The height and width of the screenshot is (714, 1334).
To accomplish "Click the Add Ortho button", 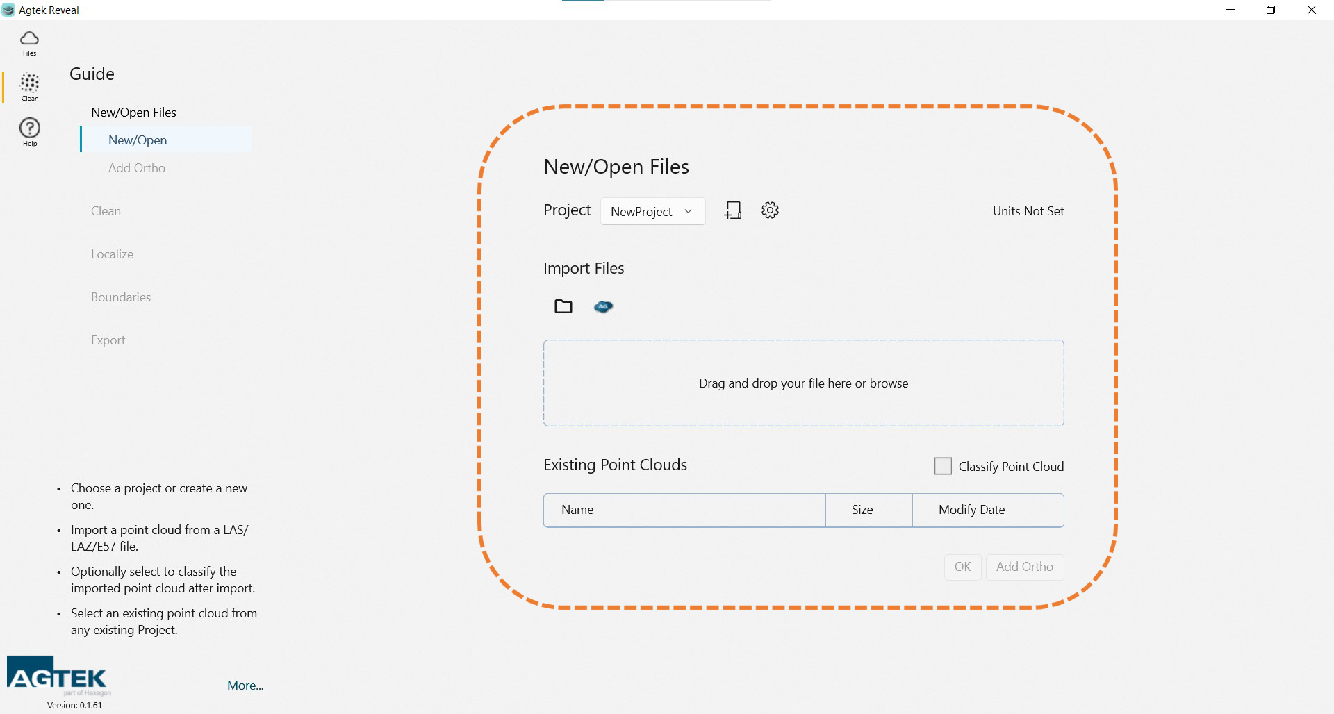I will pyautogui.click(x=1024, y=567).
